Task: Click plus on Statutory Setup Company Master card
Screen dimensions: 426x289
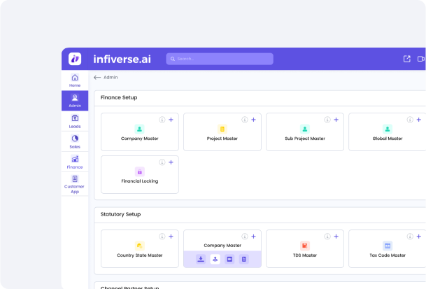Action: click(253, 237)
